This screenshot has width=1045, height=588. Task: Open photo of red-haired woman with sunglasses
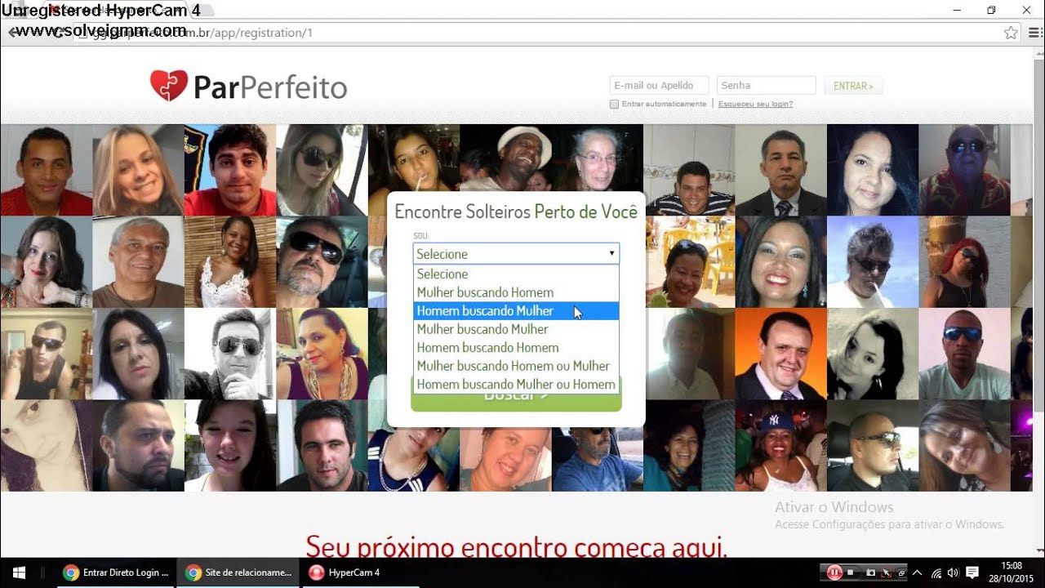pyautogui.click(x=965, y=262)
